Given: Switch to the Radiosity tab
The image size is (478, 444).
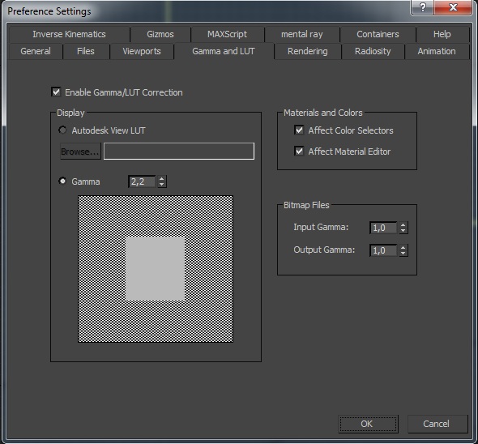Looking at the screenshot, I should 373,51.
